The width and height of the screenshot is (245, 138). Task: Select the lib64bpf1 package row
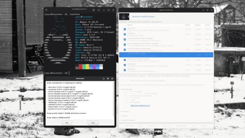[166, 70]
